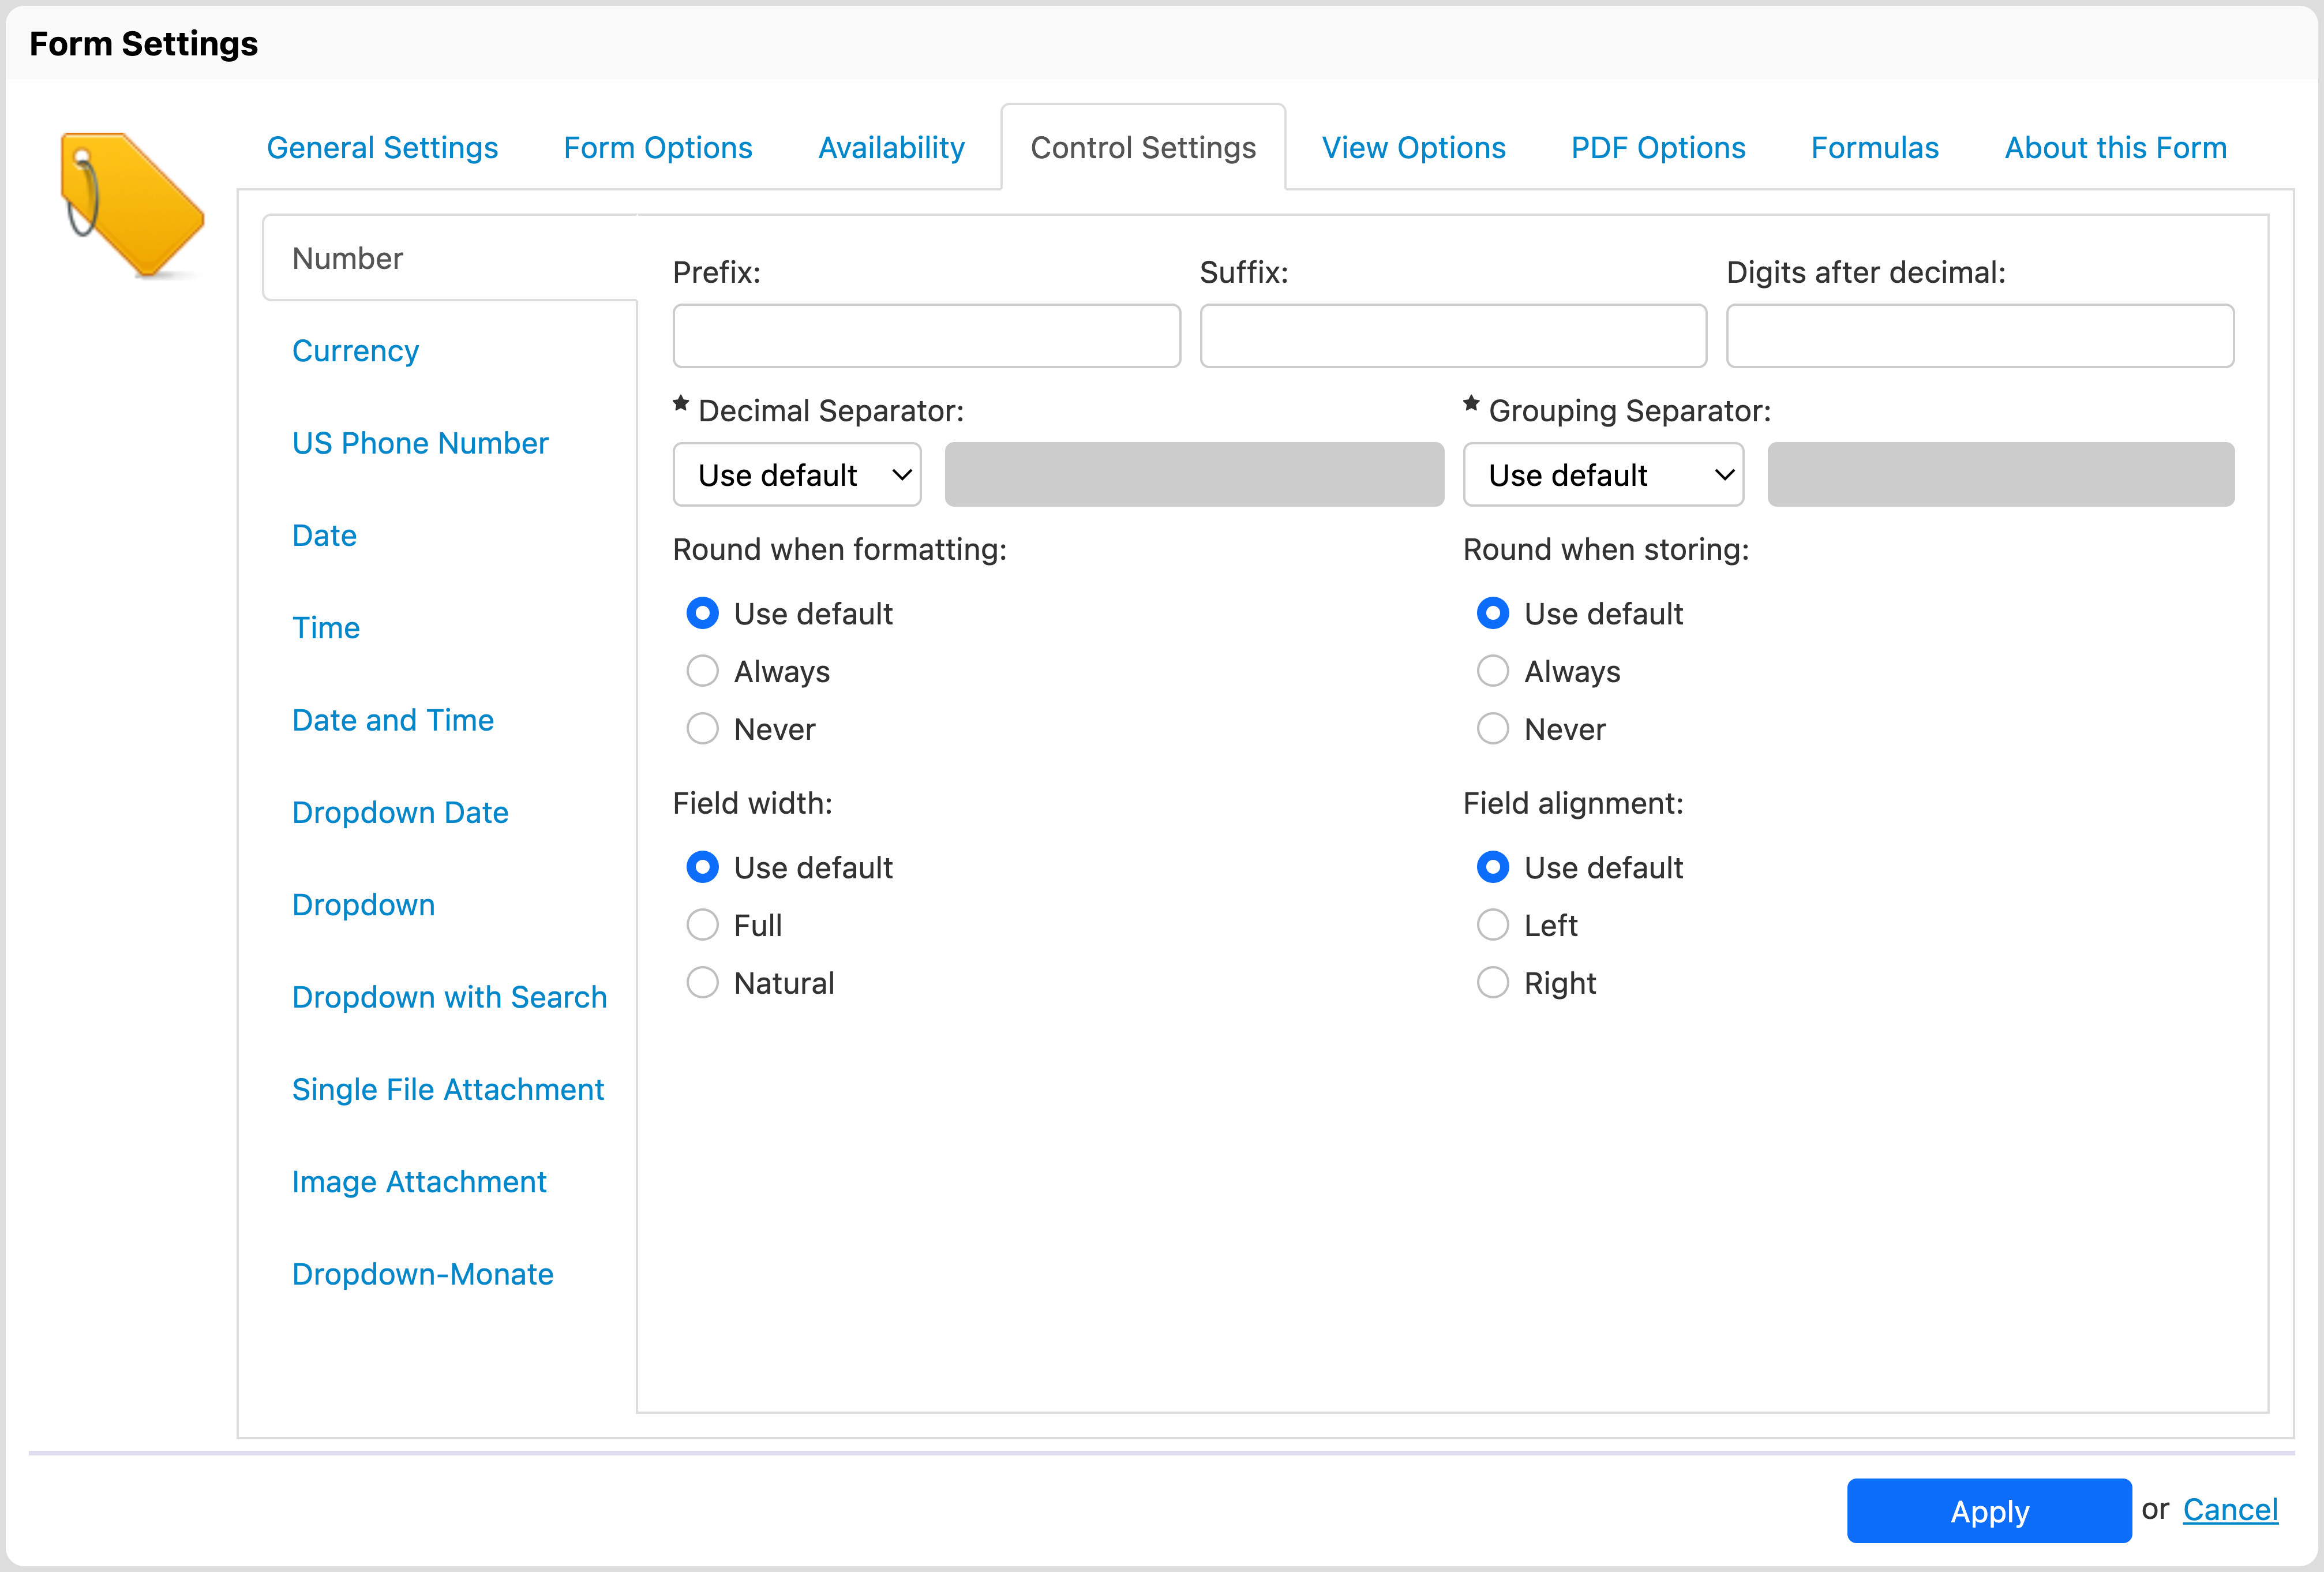
Task: Go to the Formulas tab
Action: (1874, 148)
